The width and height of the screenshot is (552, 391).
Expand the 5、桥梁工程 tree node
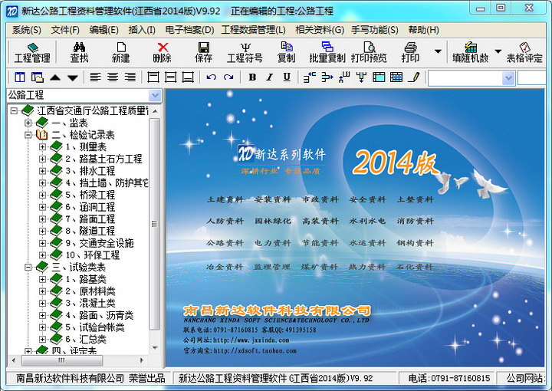(x=42, y=195)
